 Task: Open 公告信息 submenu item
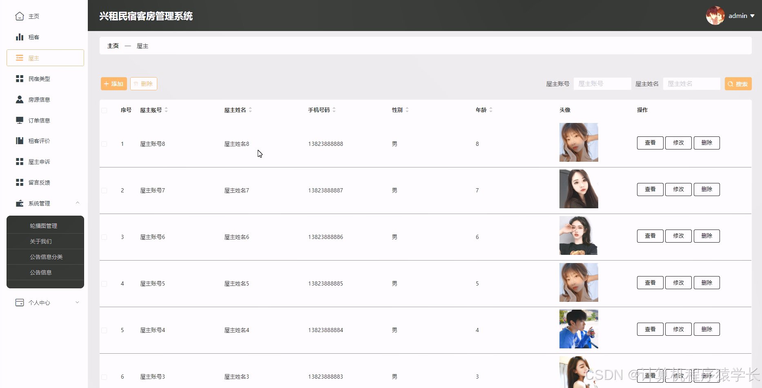coord(45,272)
